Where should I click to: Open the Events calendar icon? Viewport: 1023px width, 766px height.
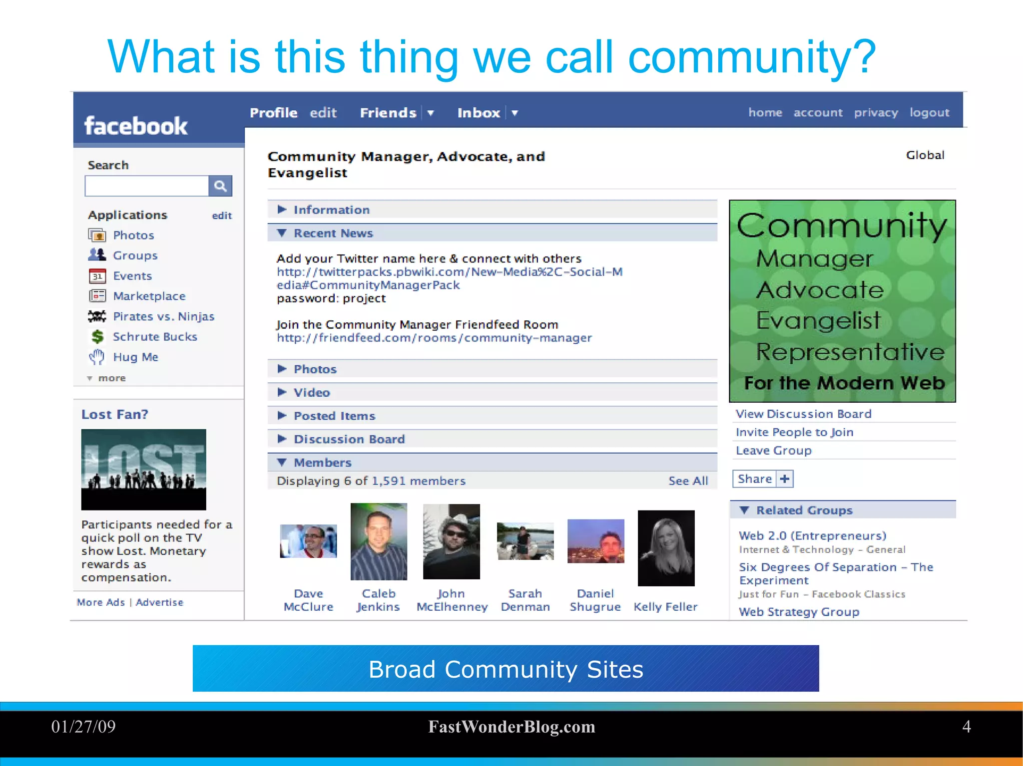tap(97, 275)
